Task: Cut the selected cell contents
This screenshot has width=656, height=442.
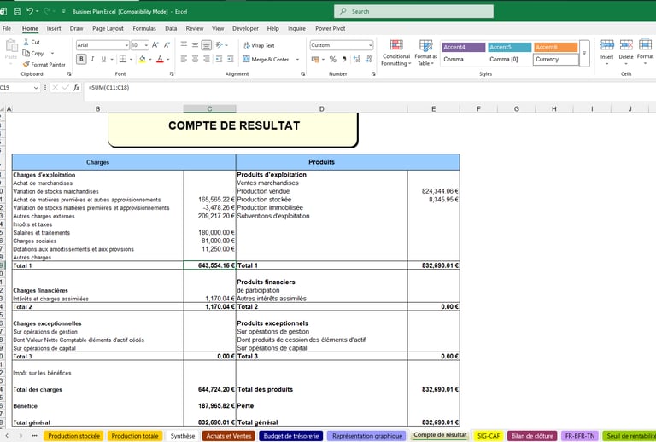Action: click(x=32, y=42)
